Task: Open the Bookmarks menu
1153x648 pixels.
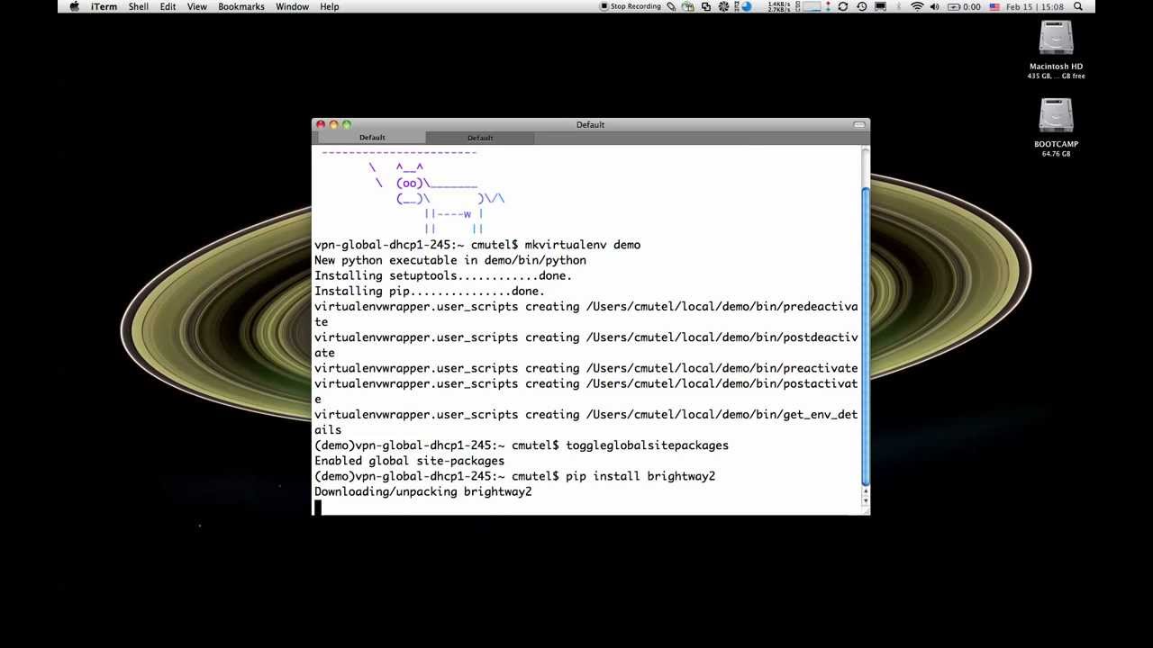Action: point(241,6)
